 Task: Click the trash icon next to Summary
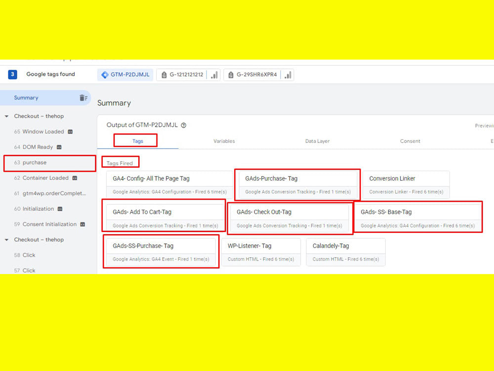pyautogui.click(x=84, y=97)
